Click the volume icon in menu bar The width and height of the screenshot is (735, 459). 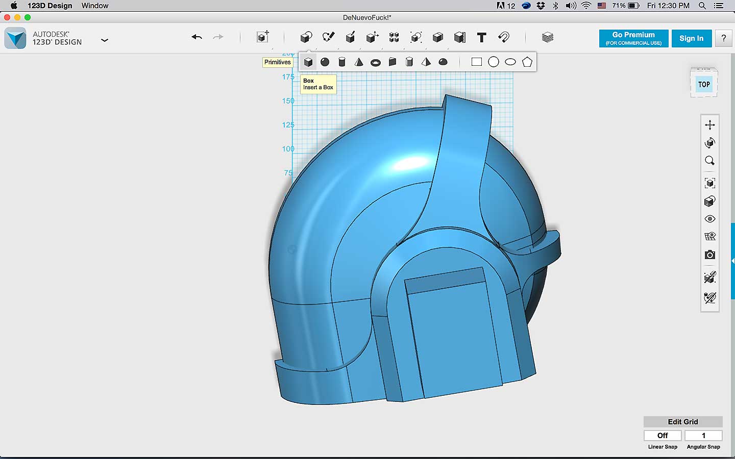click(571, 6)
